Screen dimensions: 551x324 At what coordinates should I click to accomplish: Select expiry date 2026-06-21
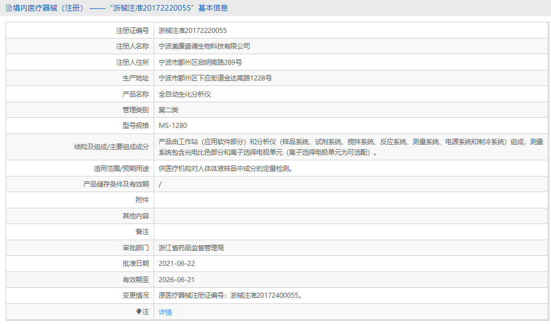[x=177, y=280]
